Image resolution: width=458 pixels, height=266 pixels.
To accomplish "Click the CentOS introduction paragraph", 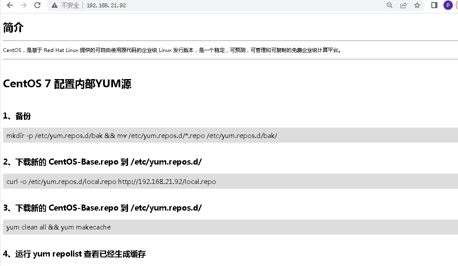I will 172,50.
